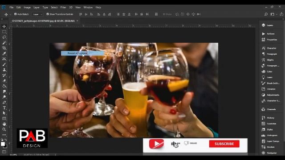Image resolution: width=285 pixels, height=160 pixels.
Task: Select the Horizontal Type tool
Action: tap(4, 108)
